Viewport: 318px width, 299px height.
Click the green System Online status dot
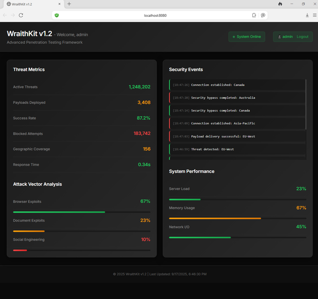(234, 37)
